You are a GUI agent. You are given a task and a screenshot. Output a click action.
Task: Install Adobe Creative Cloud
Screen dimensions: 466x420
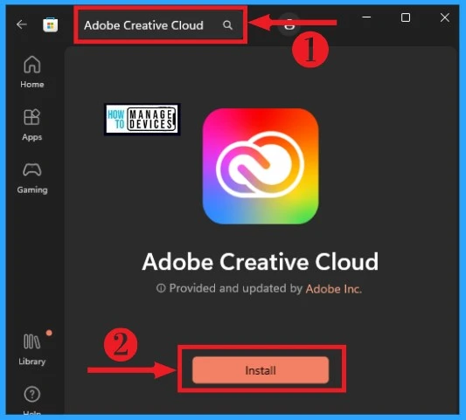pyautogui.click(x=261, y=370)
